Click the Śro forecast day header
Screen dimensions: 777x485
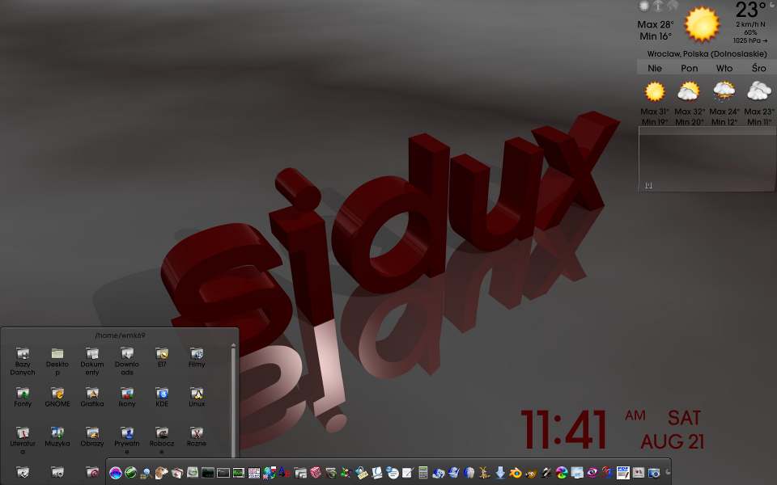pyautogui.click(x=758, y=68)
